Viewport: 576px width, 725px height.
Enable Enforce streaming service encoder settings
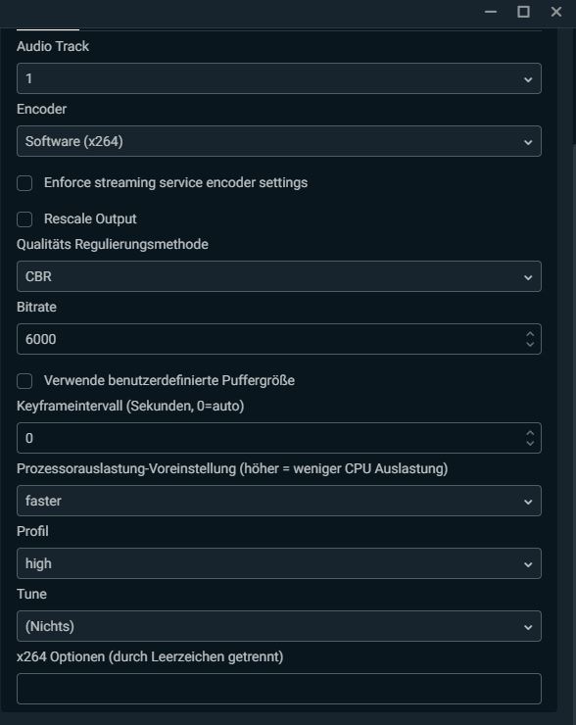pyautogui.click(x=24, y=183)
